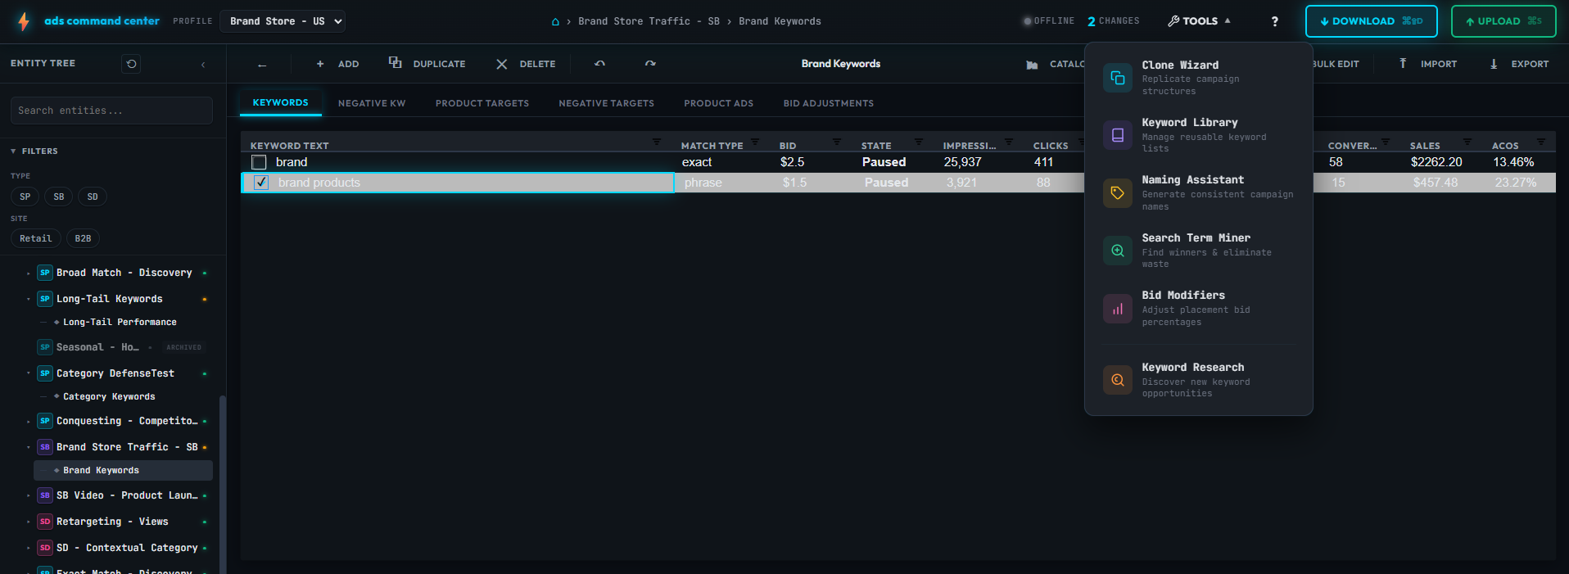Viewport: 1569px width, 574px height.
Task: Click the undo arrow icon
Action: pos(599,64)
